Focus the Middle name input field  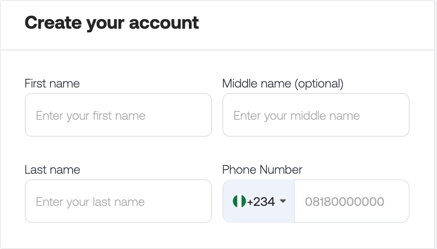(316, 115)
